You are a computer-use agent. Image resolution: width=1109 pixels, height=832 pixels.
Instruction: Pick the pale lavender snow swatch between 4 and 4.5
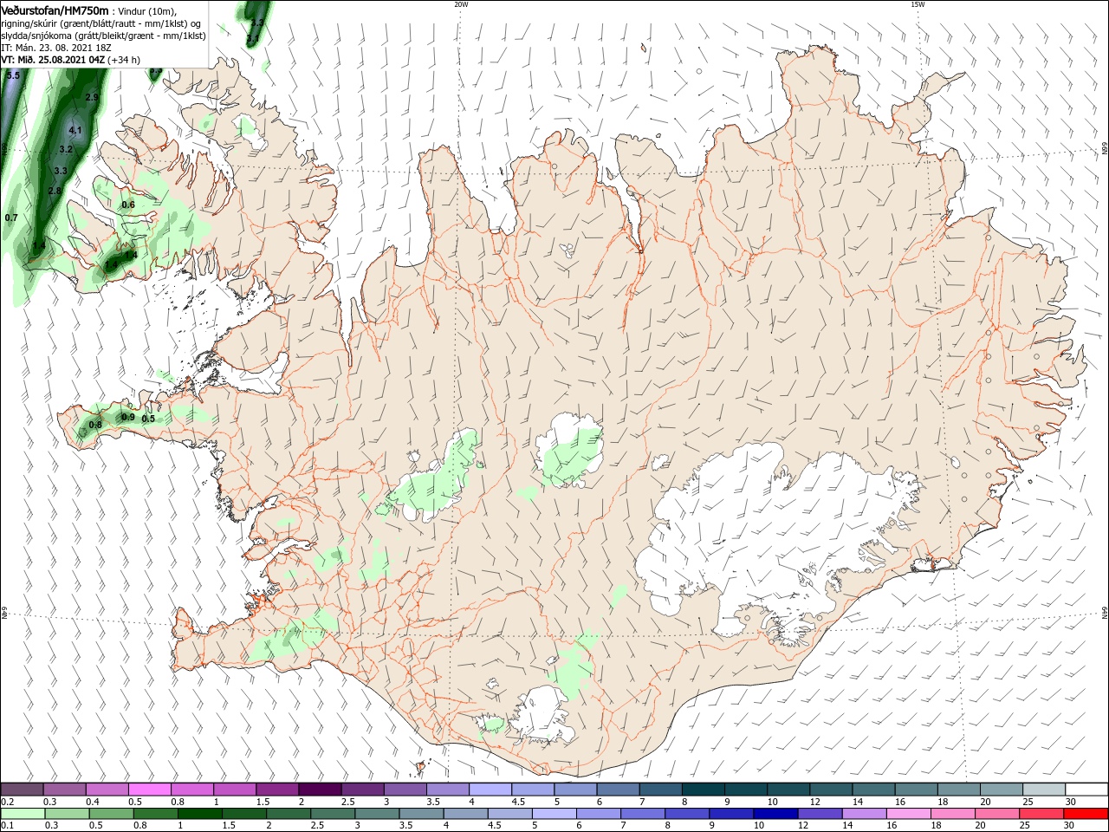point(490,790)
